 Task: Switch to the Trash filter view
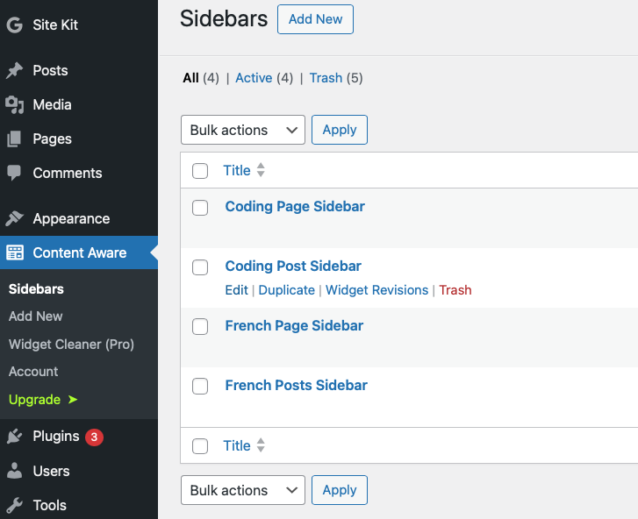click(x=326, y=78)
